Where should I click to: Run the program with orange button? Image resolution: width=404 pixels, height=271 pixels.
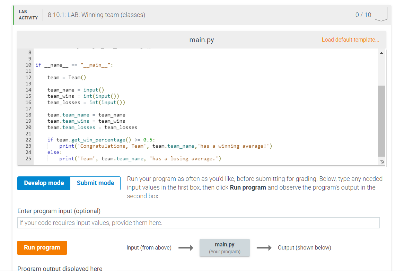coord(42,247)
